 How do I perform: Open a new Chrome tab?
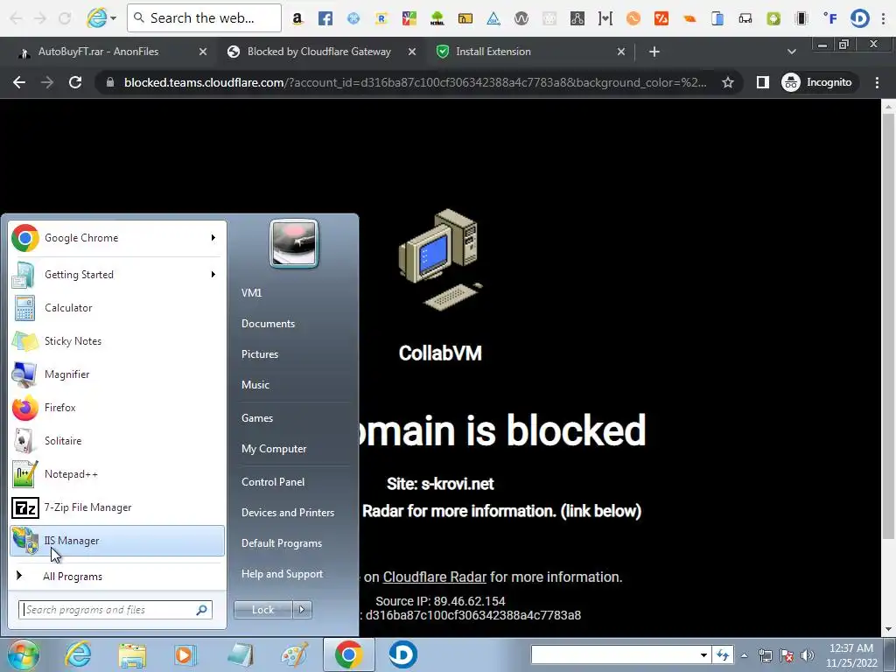pos(654,52)
